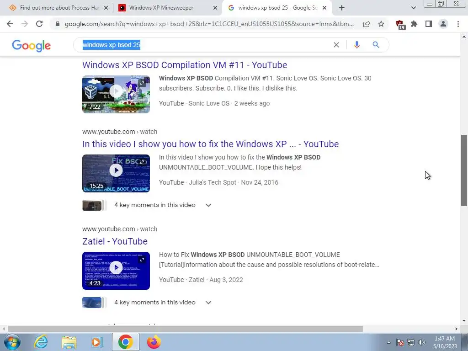
Task: Expand key moments for Zatiel video
Action: click(x=208, y=303)
